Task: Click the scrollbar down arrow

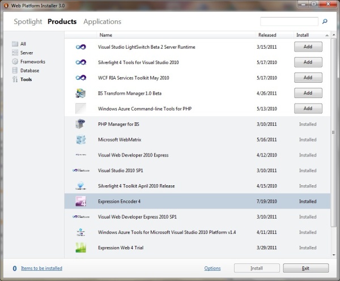Action: [334, 255]
